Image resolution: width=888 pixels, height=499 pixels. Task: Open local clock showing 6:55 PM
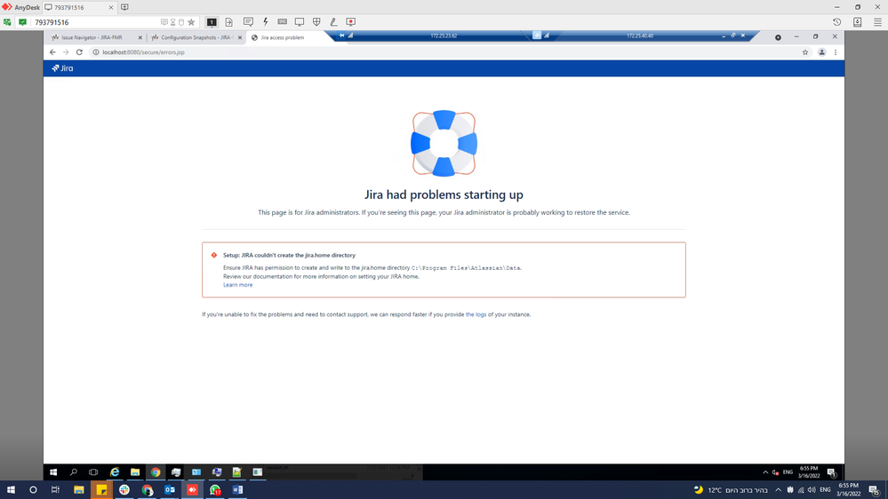pos(848,490)
